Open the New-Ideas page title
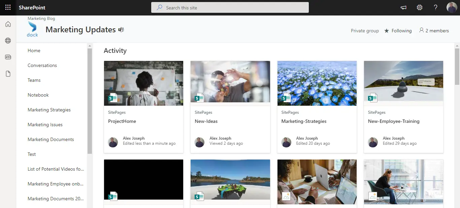This screenshot has width=460, height=208. 206,121
